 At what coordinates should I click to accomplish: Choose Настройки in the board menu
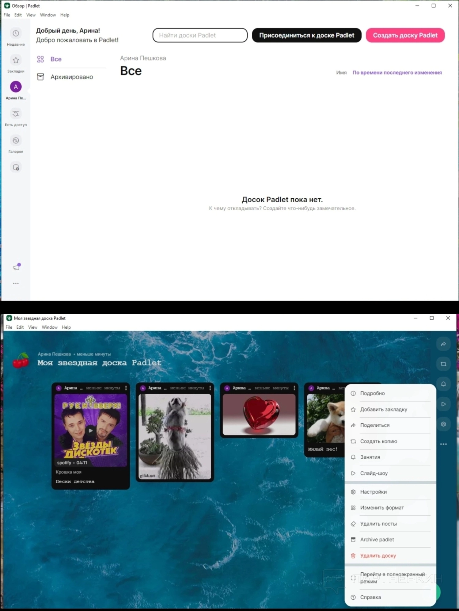390,492
